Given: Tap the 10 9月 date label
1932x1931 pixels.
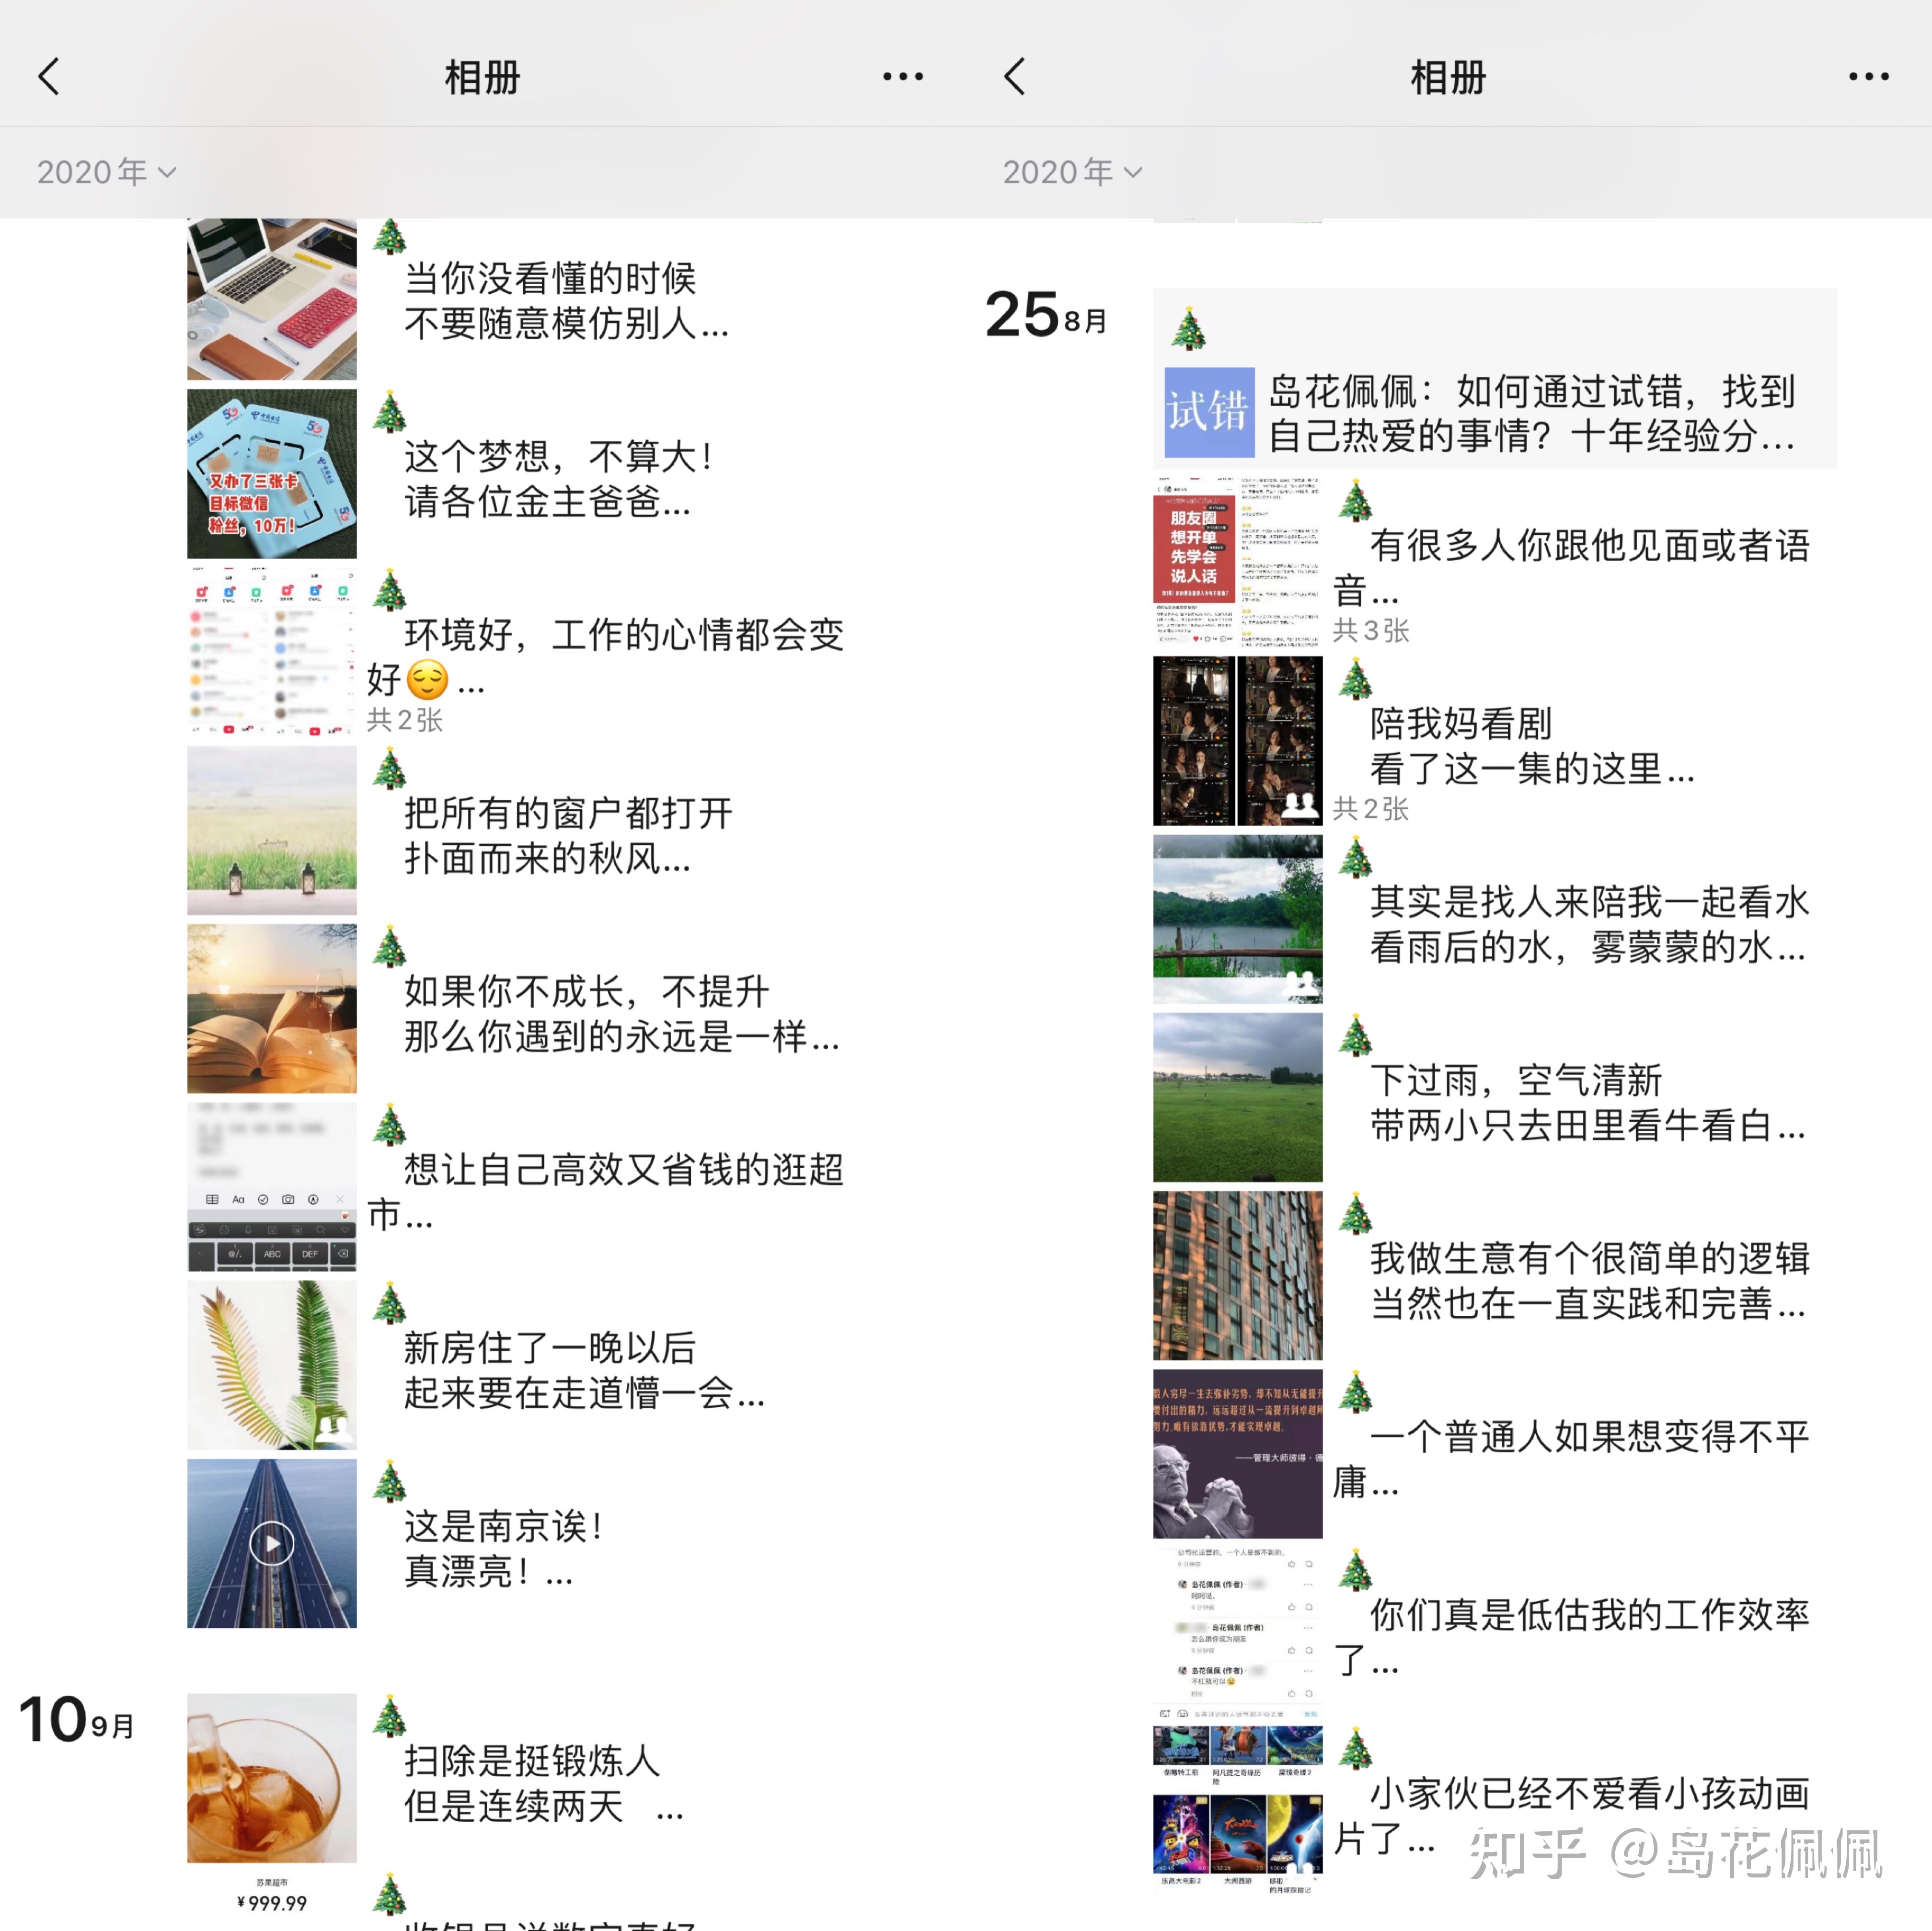Looking at the screenshot, I should click(77, 1720).
